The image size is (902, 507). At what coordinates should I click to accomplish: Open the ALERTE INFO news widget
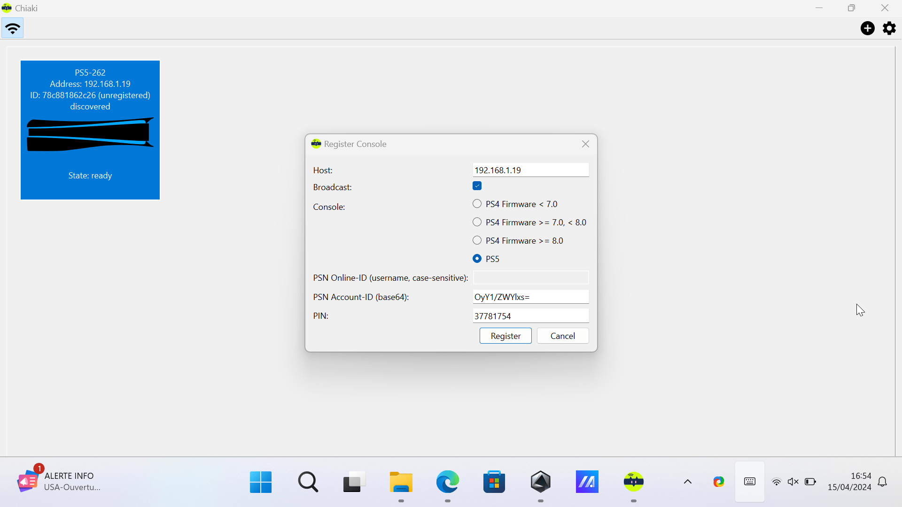point(59,482)
